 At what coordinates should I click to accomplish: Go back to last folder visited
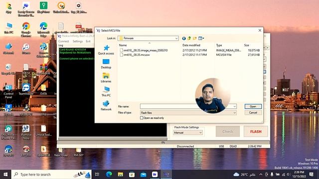(184, 38)
